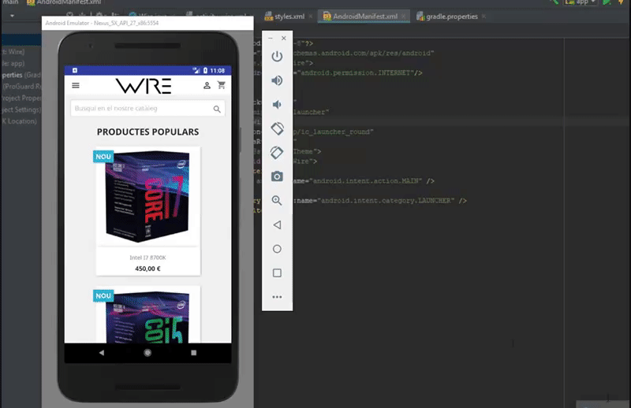
Task: Tap the phone's on-screen Back button
Action: coord(102,353)
